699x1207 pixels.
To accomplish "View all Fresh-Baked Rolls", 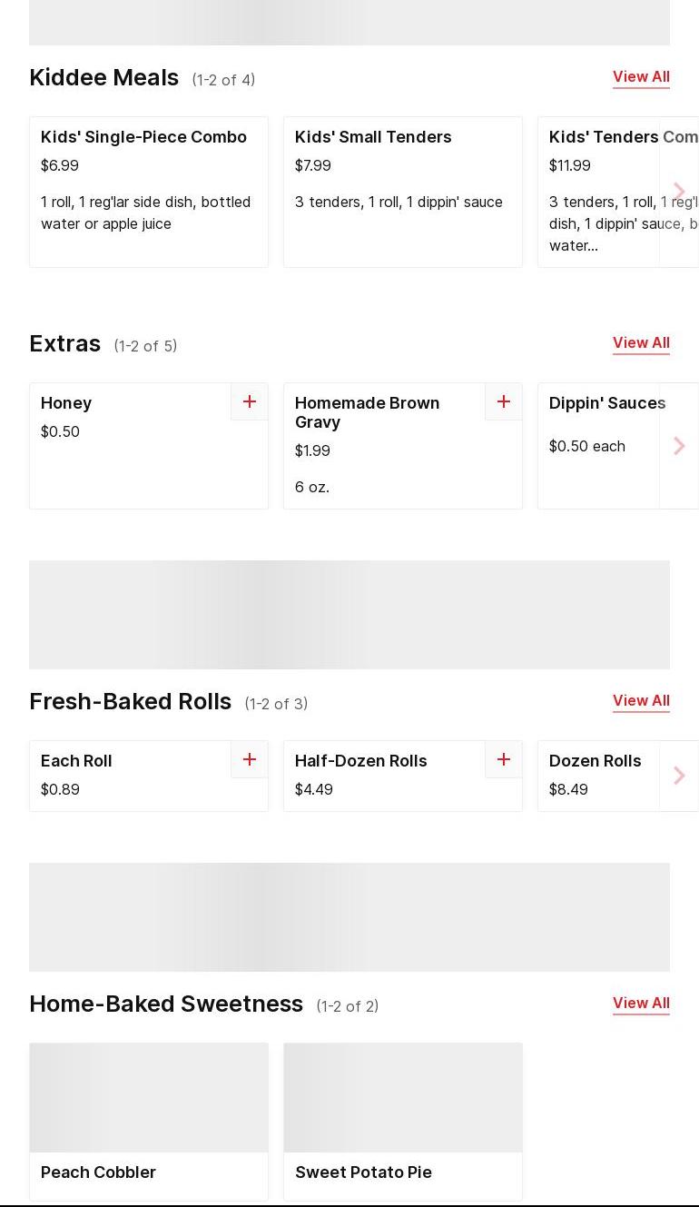I will point(641,701).
